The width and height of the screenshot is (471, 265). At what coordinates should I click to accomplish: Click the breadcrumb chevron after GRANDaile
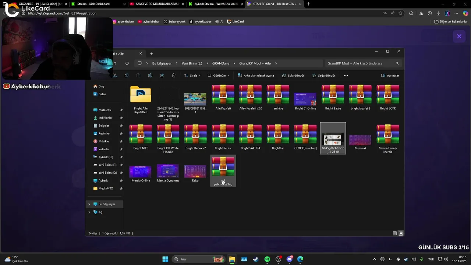point(234,63)
